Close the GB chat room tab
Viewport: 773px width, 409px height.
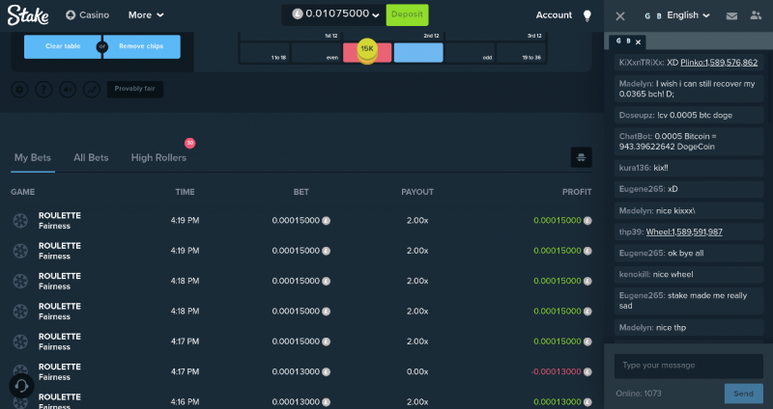coord(638,42)
